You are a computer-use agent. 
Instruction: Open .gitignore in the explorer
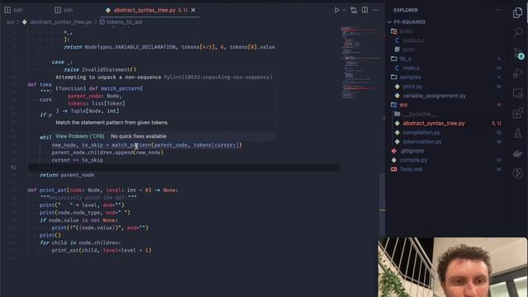412,151
